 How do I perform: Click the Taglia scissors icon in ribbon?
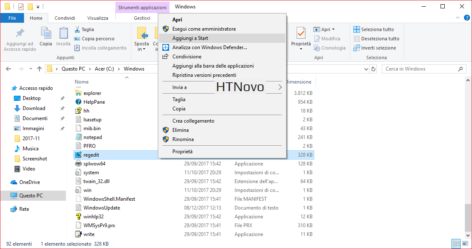click(x=77, y=29)
